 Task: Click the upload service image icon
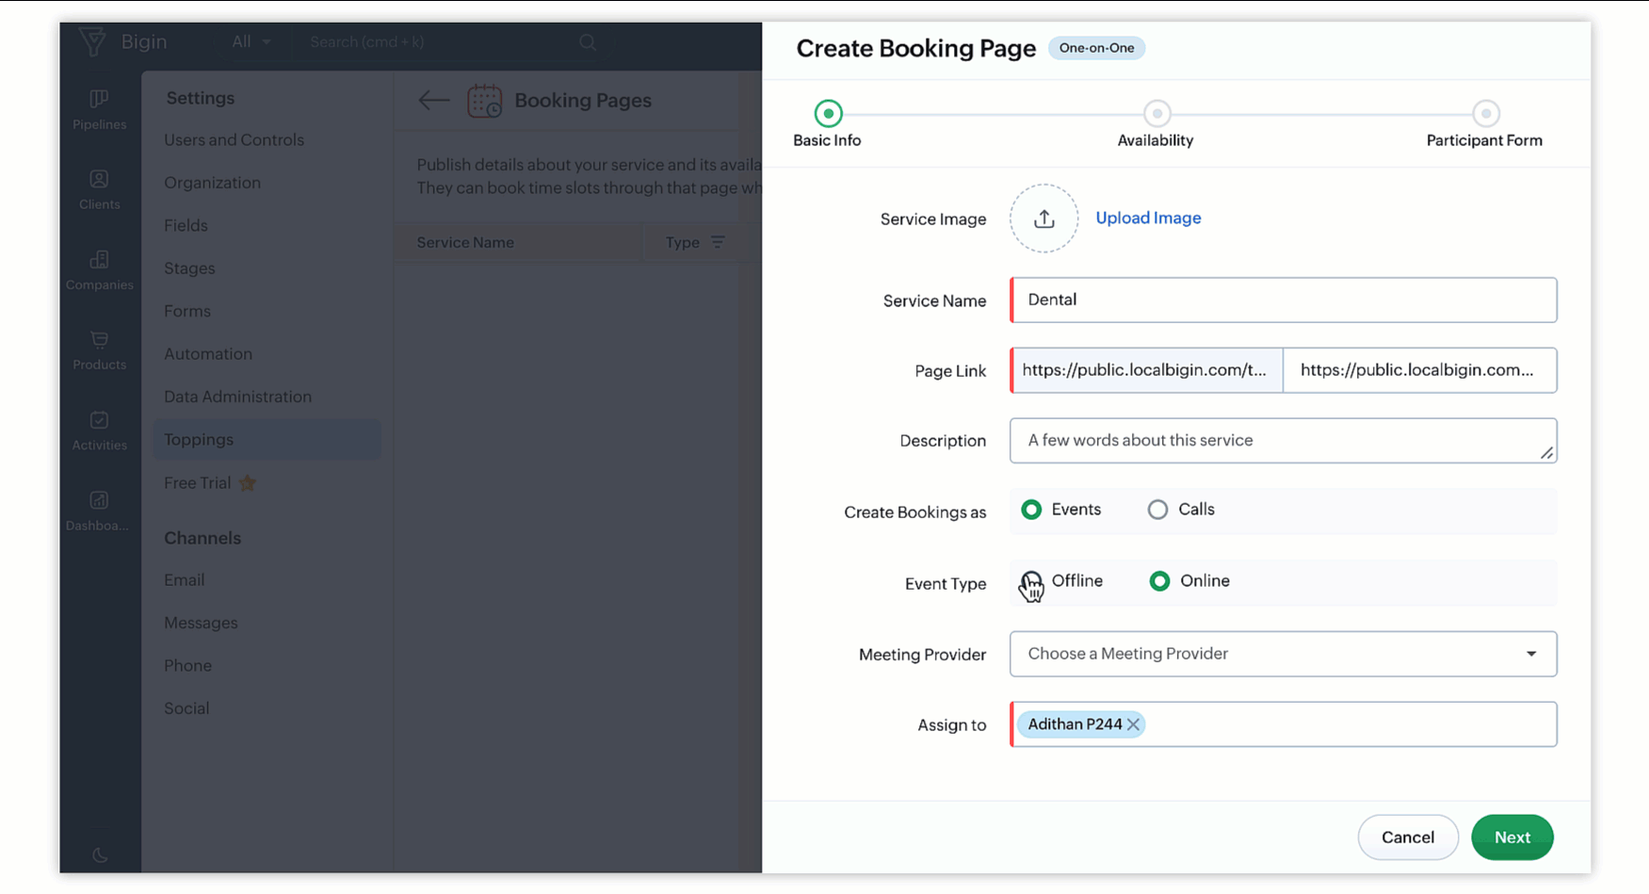1043,219
